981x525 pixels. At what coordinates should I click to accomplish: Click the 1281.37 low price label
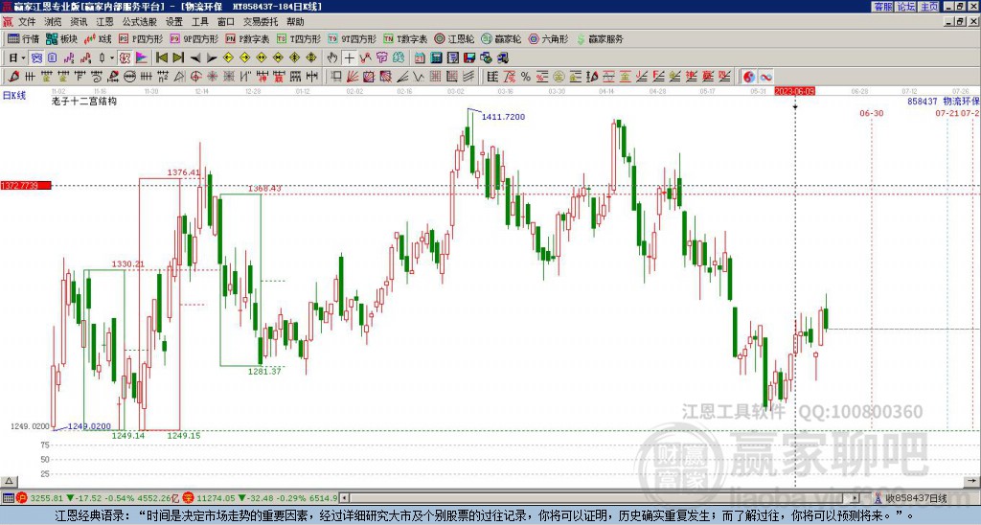(x=264, y=371)
